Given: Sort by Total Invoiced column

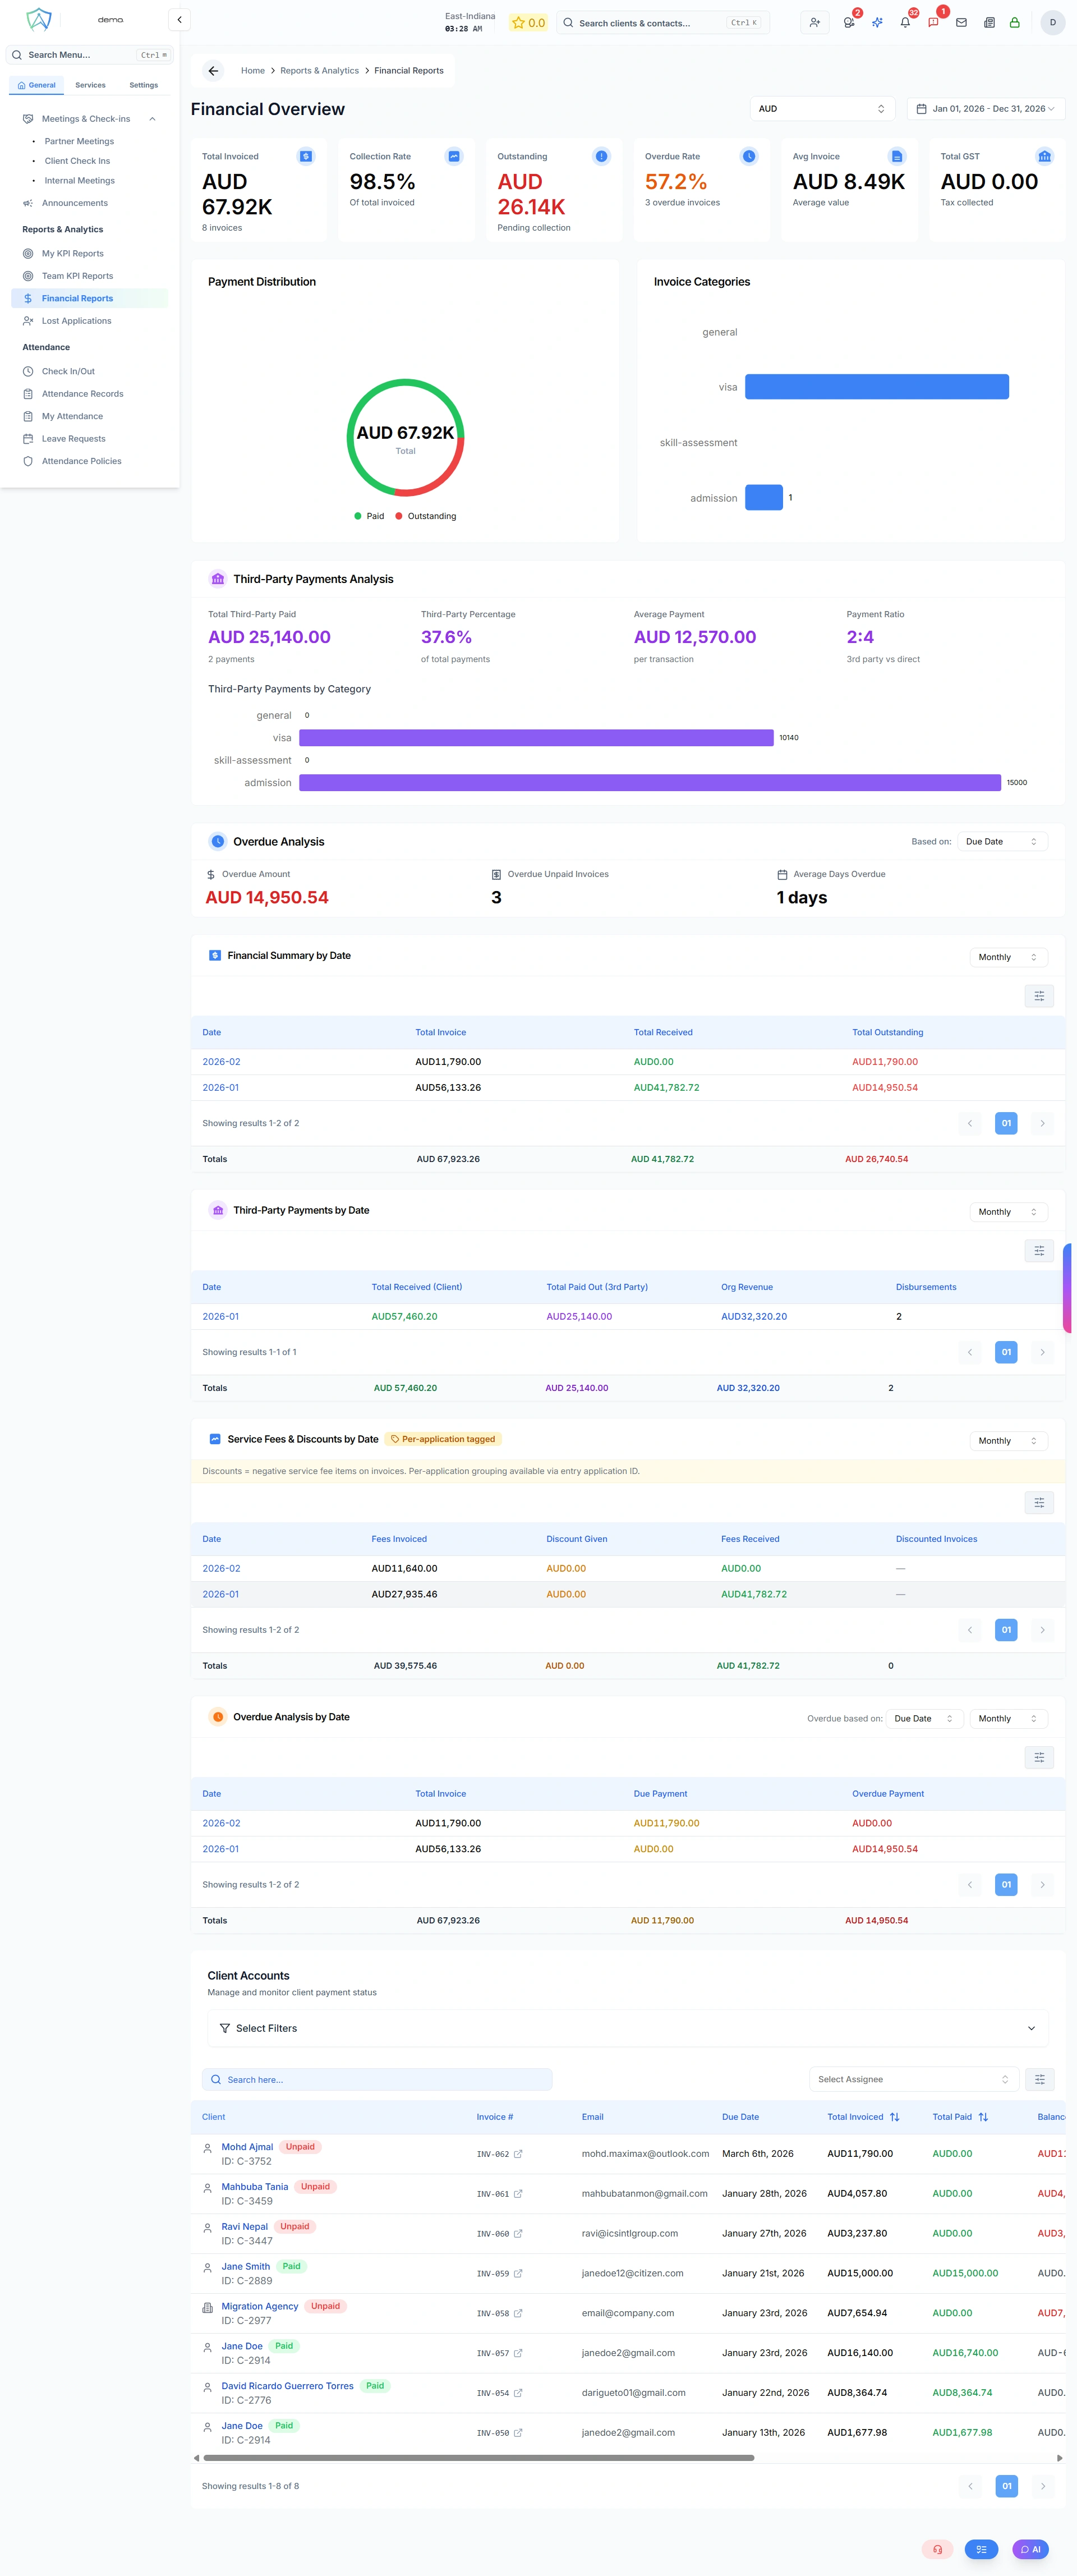Looking at the screenshot, I should pyautogui.click(x=894, y=2117).
